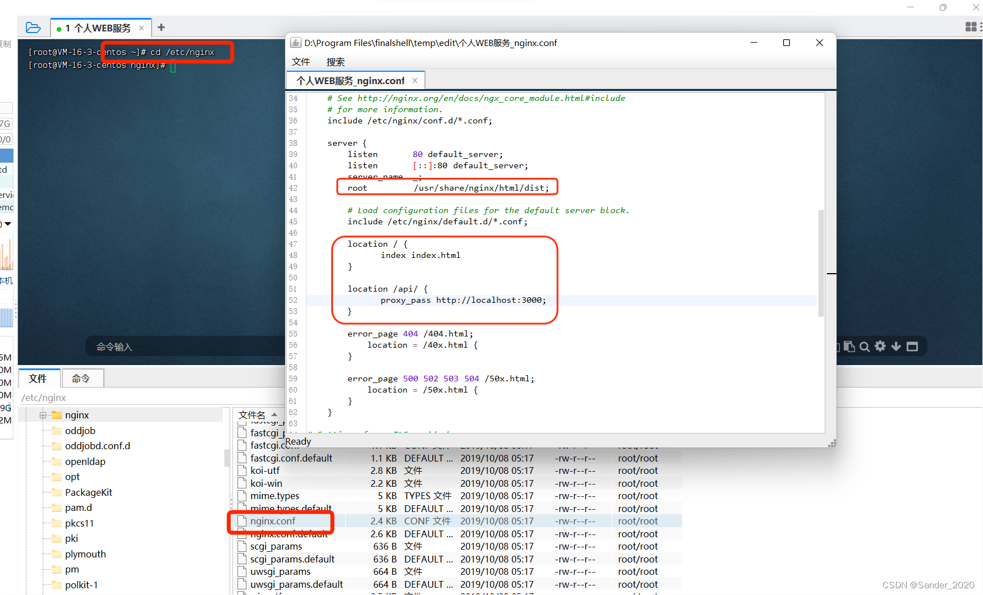This screenshot has width=983, height=595.
Task: Click the paste icon in terminal toolbar
Action: click(x=849, y=347)
